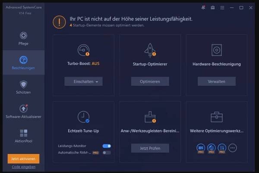
Task: Click the PRO badge next to Automatische RAM
Action: [x=96, y=153]
